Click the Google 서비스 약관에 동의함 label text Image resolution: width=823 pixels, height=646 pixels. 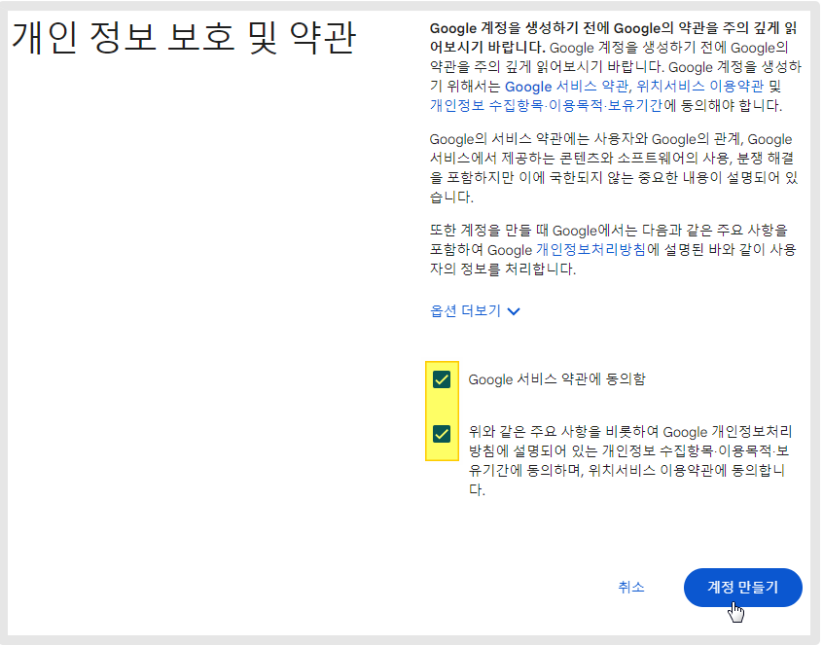point(556,379)
